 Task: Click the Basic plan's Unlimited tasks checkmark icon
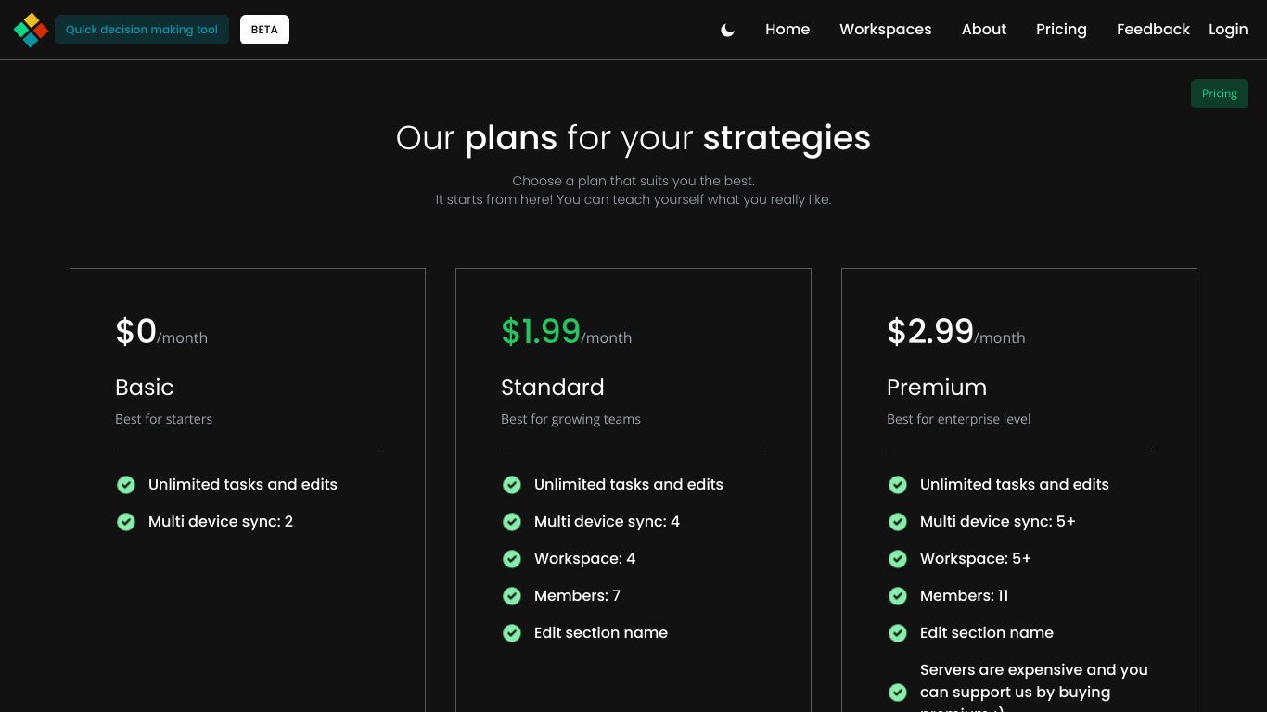(126, 485)
